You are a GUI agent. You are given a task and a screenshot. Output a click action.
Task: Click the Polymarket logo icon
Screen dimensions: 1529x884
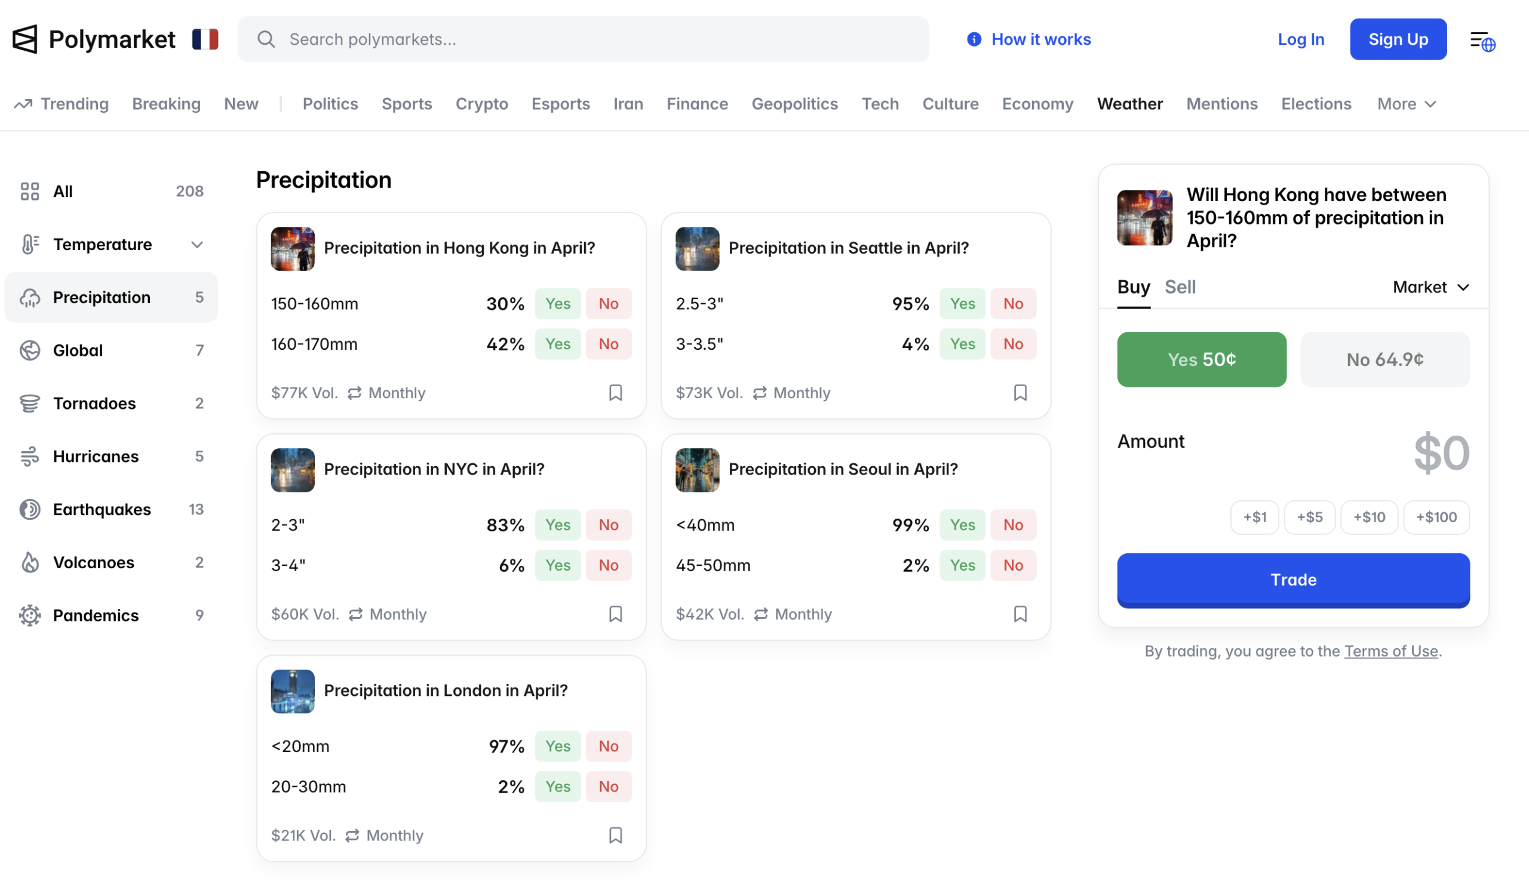pos(25,39)
